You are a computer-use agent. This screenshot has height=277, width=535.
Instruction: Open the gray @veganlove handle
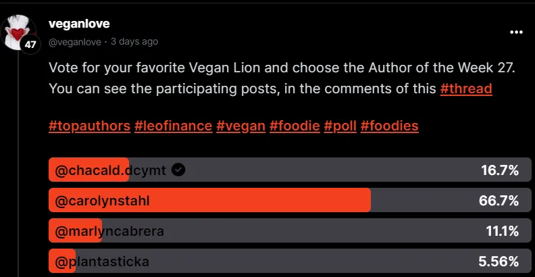(x=75, y=41)
